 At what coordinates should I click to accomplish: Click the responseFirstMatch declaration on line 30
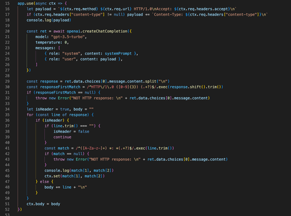60,87
